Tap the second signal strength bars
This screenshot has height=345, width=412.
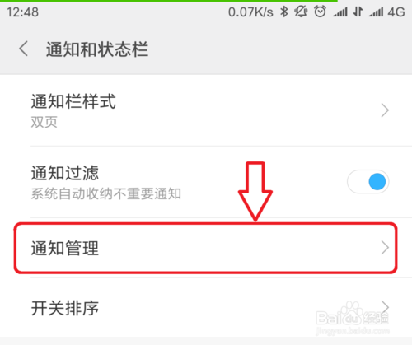click(x=376, y=12)
